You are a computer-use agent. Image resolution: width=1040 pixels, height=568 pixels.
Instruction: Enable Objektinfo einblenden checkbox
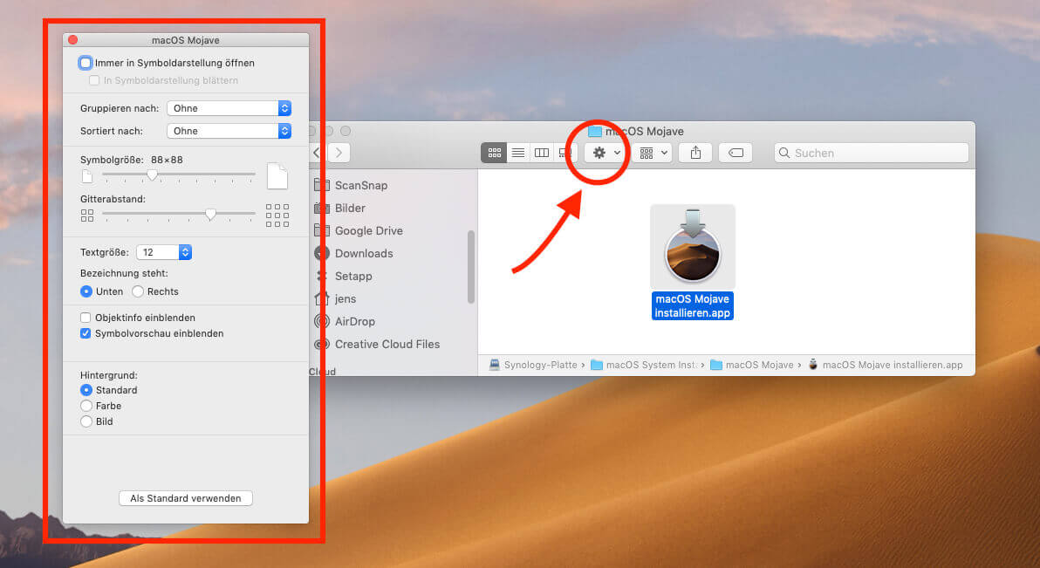pos(86,318)
